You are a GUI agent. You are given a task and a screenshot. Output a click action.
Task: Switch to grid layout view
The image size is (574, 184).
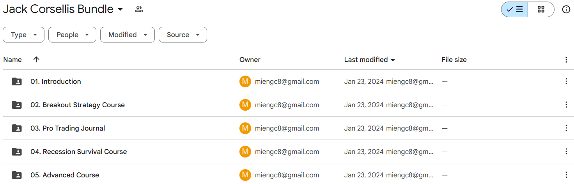541,9
